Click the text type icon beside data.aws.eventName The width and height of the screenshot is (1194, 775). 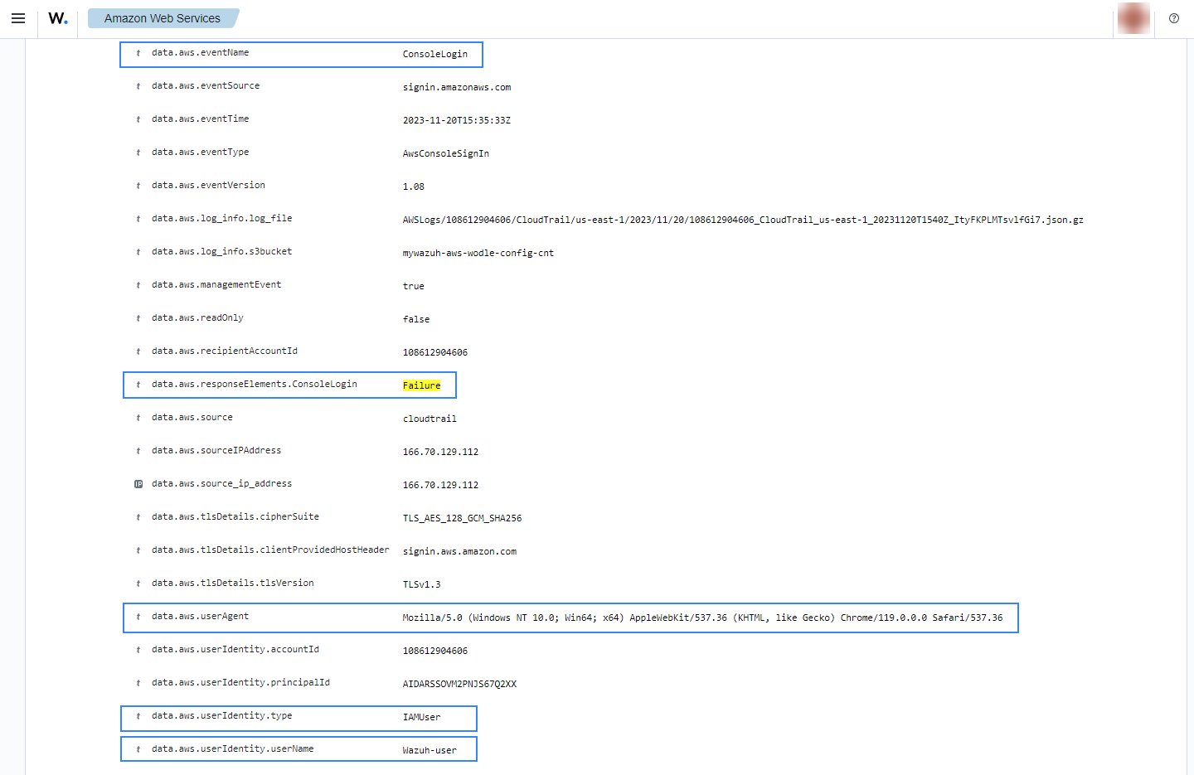(x=138, y=53)
